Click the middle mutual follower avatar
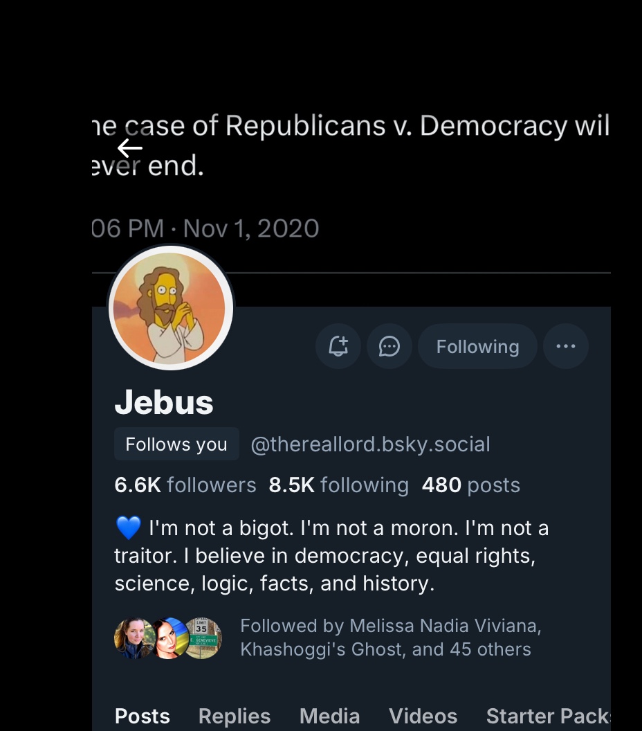The width and height of the screenshot is (642, 731). 168,638
